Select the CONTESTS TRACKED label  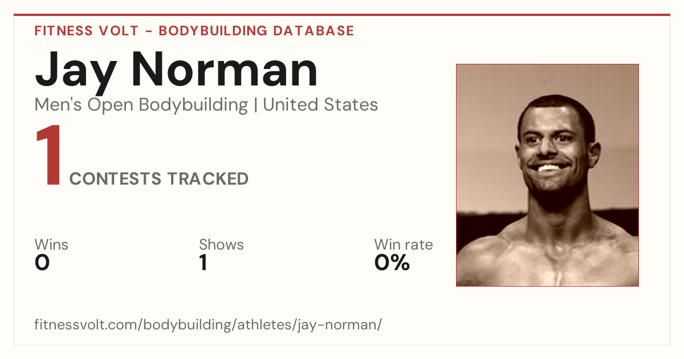click(158, 179)
